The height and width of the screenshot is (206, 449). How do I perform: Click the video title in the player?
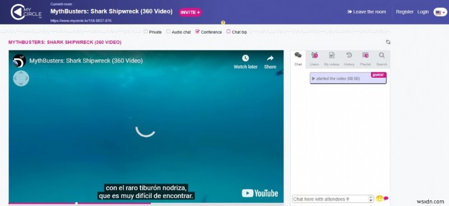pos(86,61)
